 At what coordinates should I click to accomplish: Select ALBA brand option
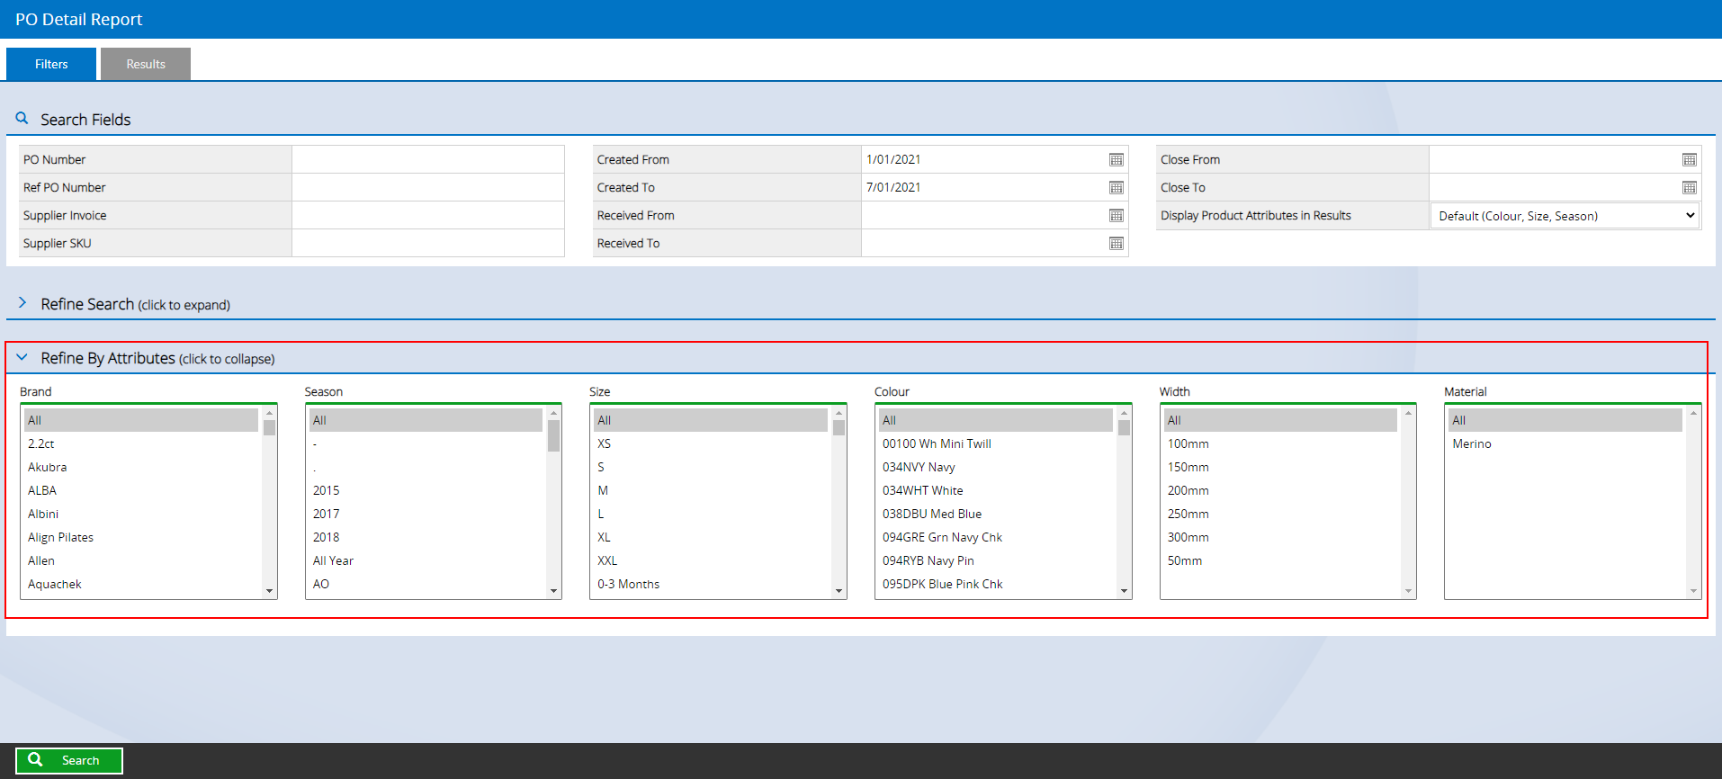click(141, 490)
